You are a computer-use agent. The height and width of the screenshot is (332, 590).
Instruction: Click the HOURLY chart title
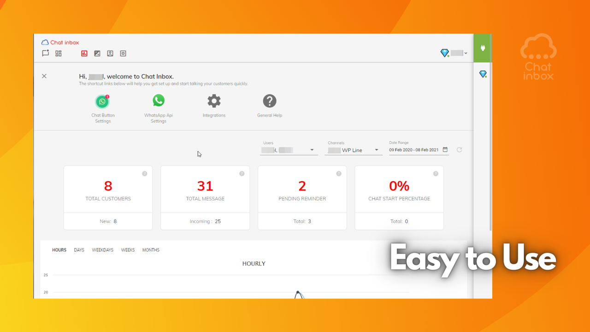pyautogui.click(x=254, y=264)
